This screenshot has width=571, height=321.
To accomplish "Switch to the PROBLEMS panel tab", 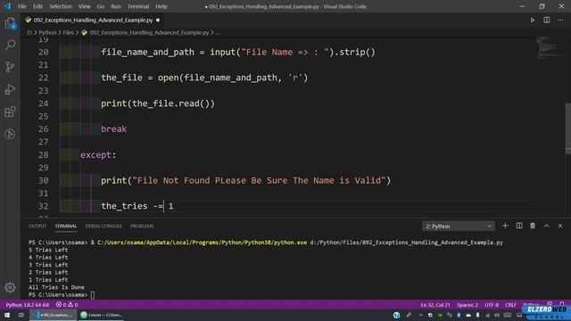I will coord(142,226).
